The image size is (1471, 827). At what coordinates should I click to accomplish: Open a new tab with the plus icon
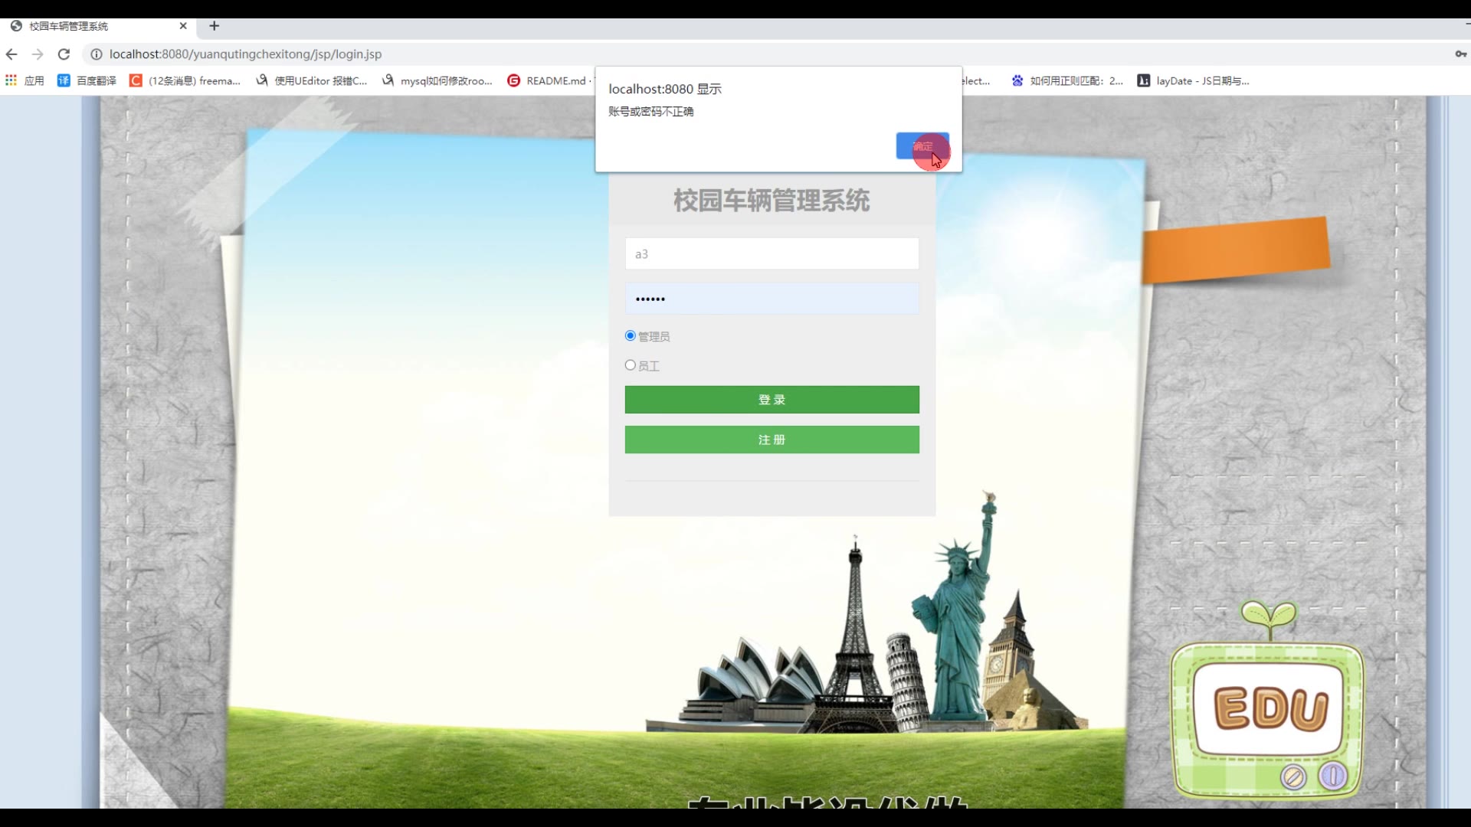pos(215,26)
